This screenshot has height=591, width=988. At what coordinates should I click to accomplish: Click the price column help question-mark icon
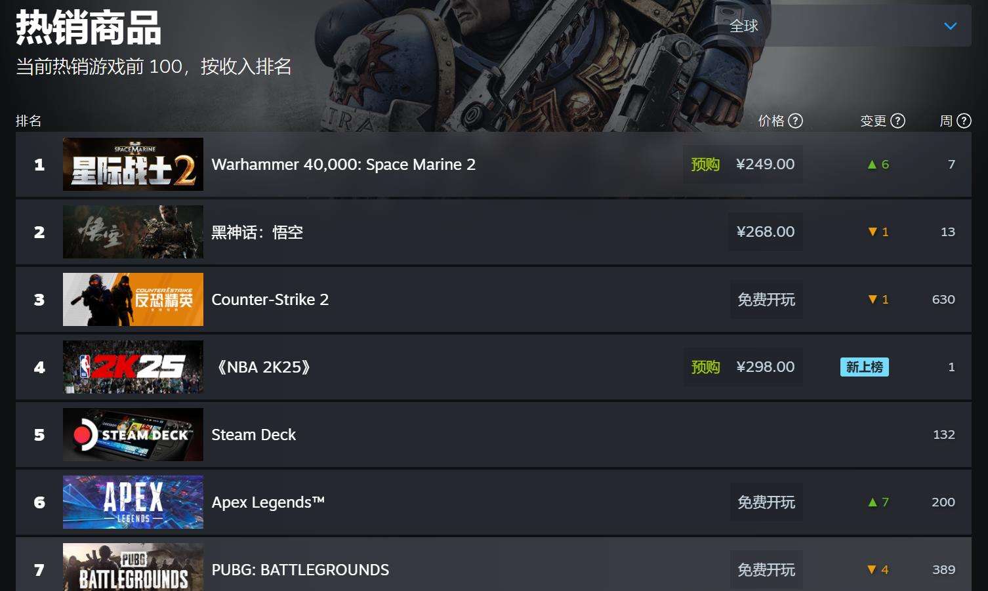click(795, 121)
